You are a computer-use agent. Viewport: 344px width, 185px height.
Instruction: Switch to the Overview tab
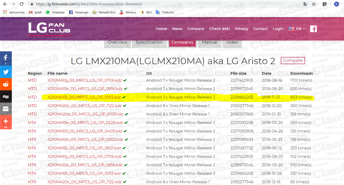117,43
